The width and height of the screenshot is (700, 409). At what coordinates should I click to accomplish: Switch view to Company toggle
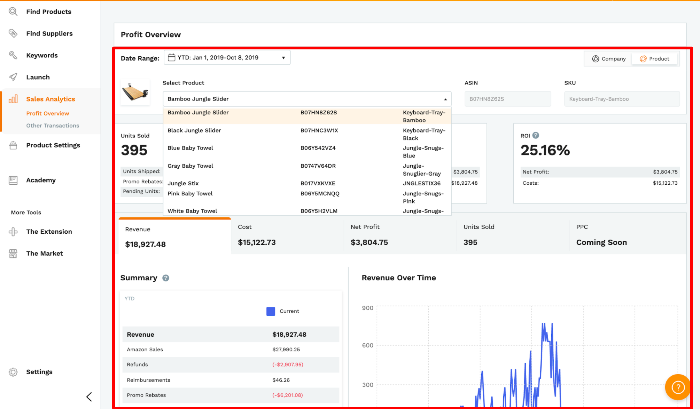609,59
